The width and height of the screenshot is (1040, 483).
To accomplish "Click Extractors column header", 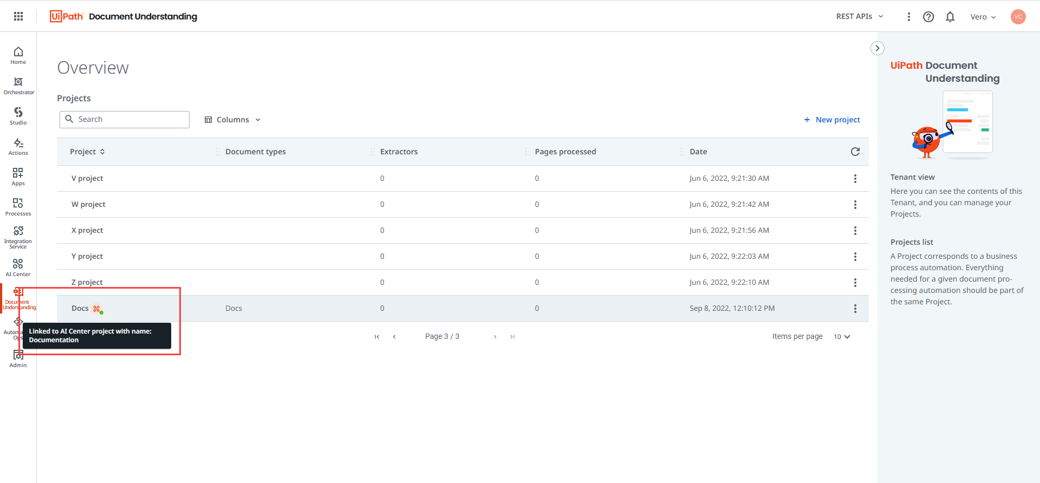I will point(399,152).
